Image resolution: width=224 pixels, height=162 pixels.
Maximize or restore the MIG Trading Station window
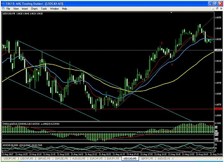215,4
